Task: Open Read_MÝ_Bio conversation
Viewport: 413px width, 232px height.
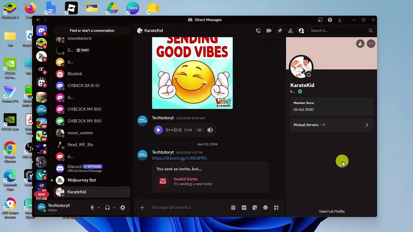Action: click(x=92, y=145)
